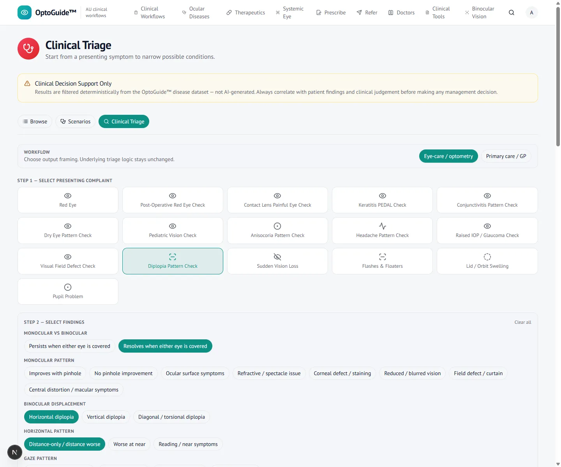
Task: Click the pencil icon beside Prescribe
Action: (x=319, y=12)
